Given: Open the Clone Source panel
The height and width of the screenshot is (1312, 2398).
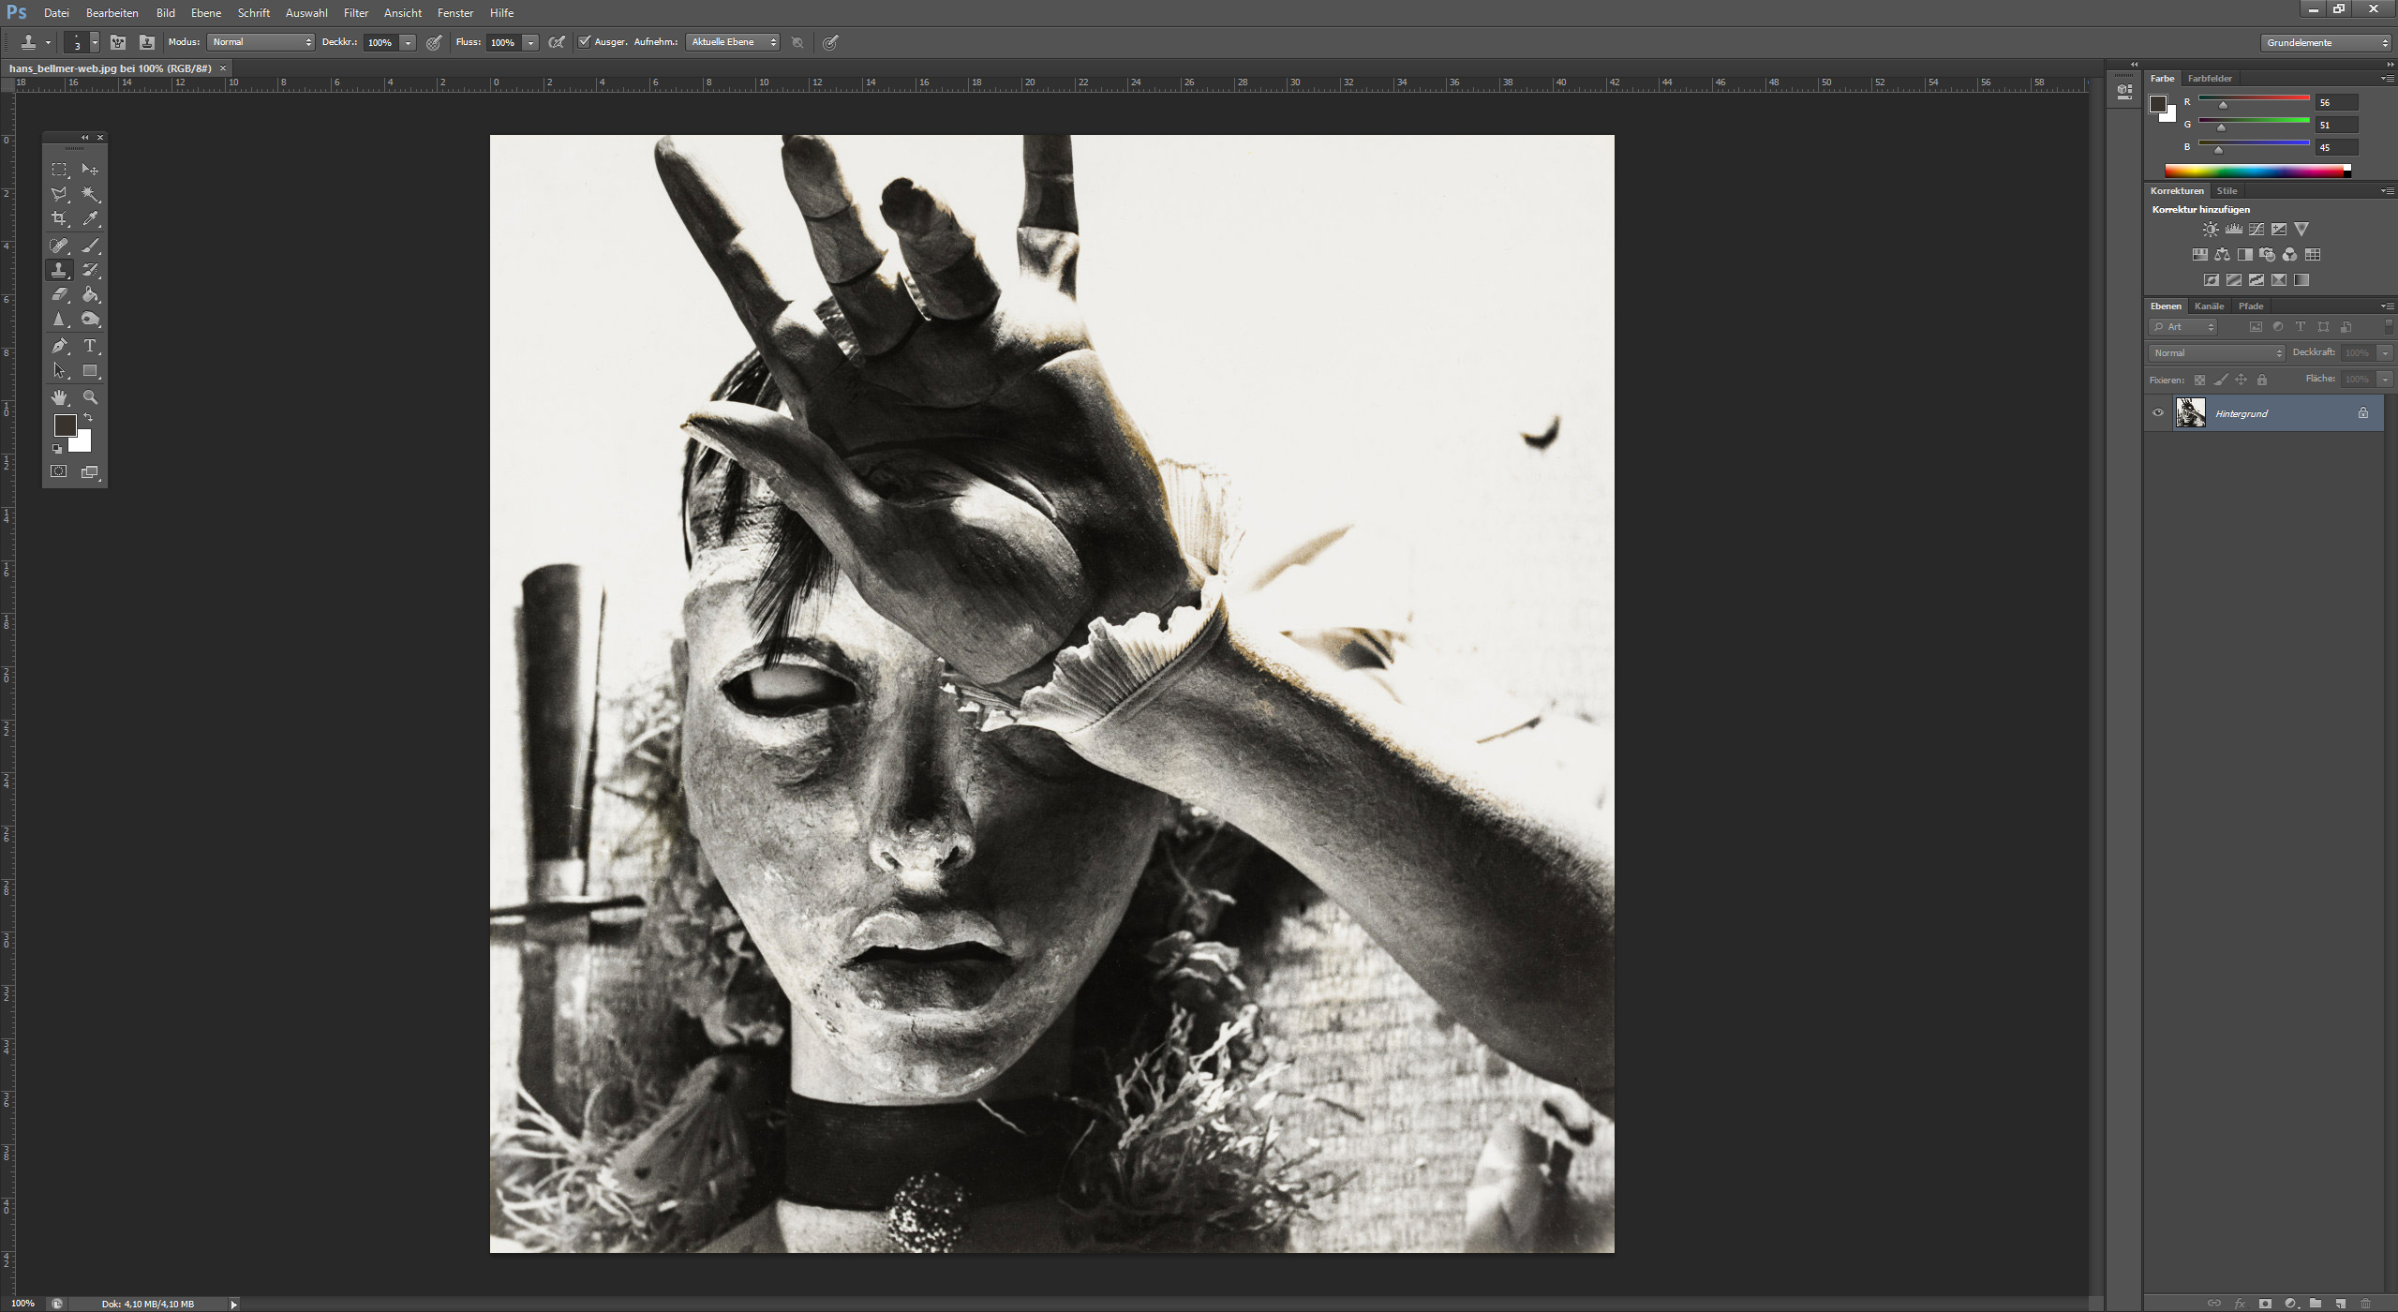Looking at the screenshot, I should coord(147,42).
